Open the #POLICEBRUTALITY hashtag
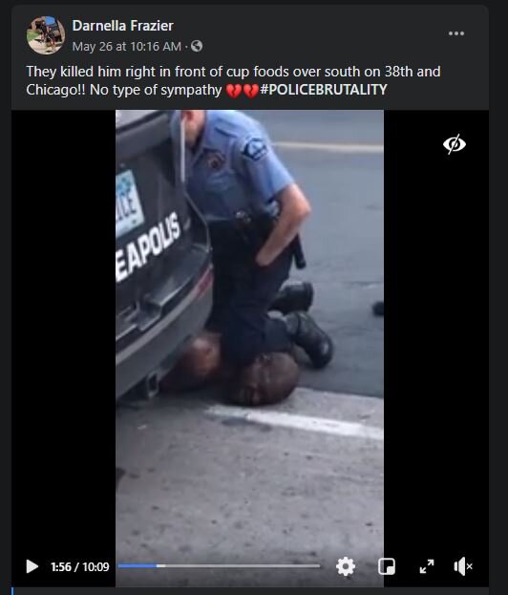 click(x=324, y=90)
